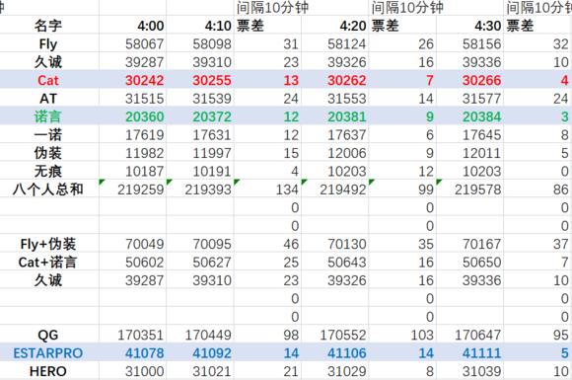The image size is (572, 380).
Task: Select the red Cat name cell
Action: click(48, 80)
